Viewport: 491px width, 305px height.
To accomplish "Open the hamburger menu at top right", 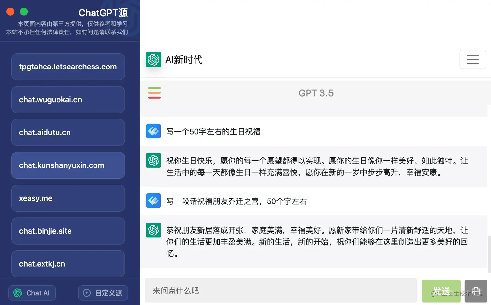I will (472, 59).
